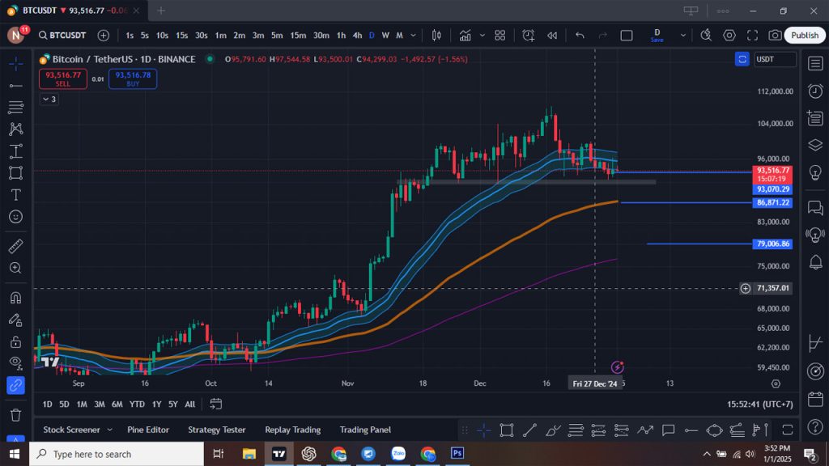Screen dimensions: 829x466
Task: Open the chart style dropdown
Action: 436,36
